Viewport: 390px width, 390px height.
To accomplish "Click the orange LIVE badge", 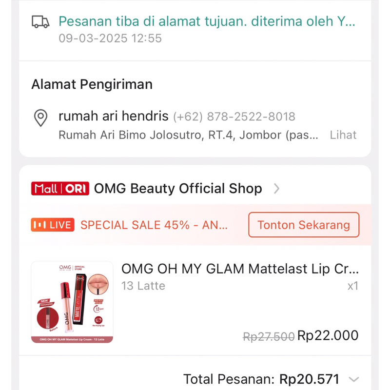I will pyautogui.click(x=53, y=225).
